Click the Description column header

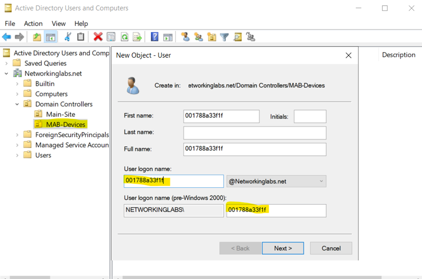point(399,55)
